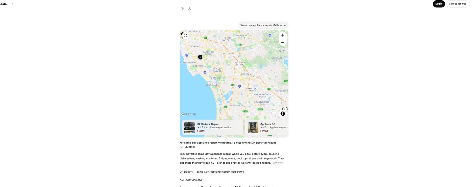
Task: Click Closed status on DP Electrical Repairs
Action: 201,131
